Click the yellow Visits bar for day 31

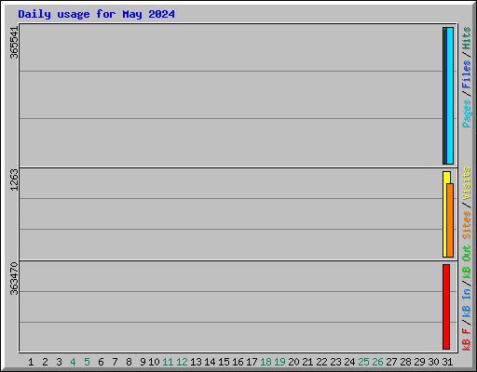pyautogui.click(x=445, y=214)
